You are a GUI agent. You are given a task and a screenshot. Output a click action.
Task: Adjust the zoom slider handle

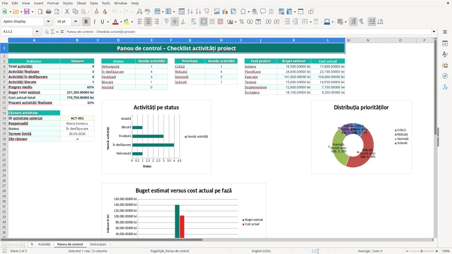(421, 251)
